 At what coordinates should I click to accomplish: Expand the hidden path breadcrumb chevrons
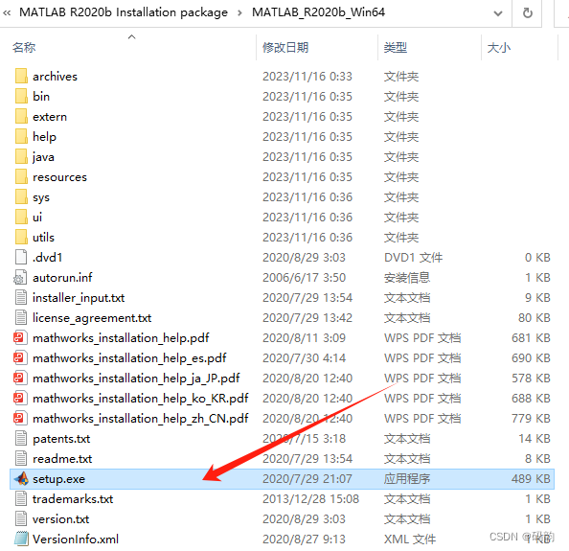tap(7, 13)
